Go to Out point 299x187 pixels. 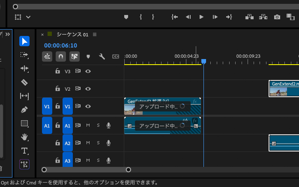click(x=229, y=17)
